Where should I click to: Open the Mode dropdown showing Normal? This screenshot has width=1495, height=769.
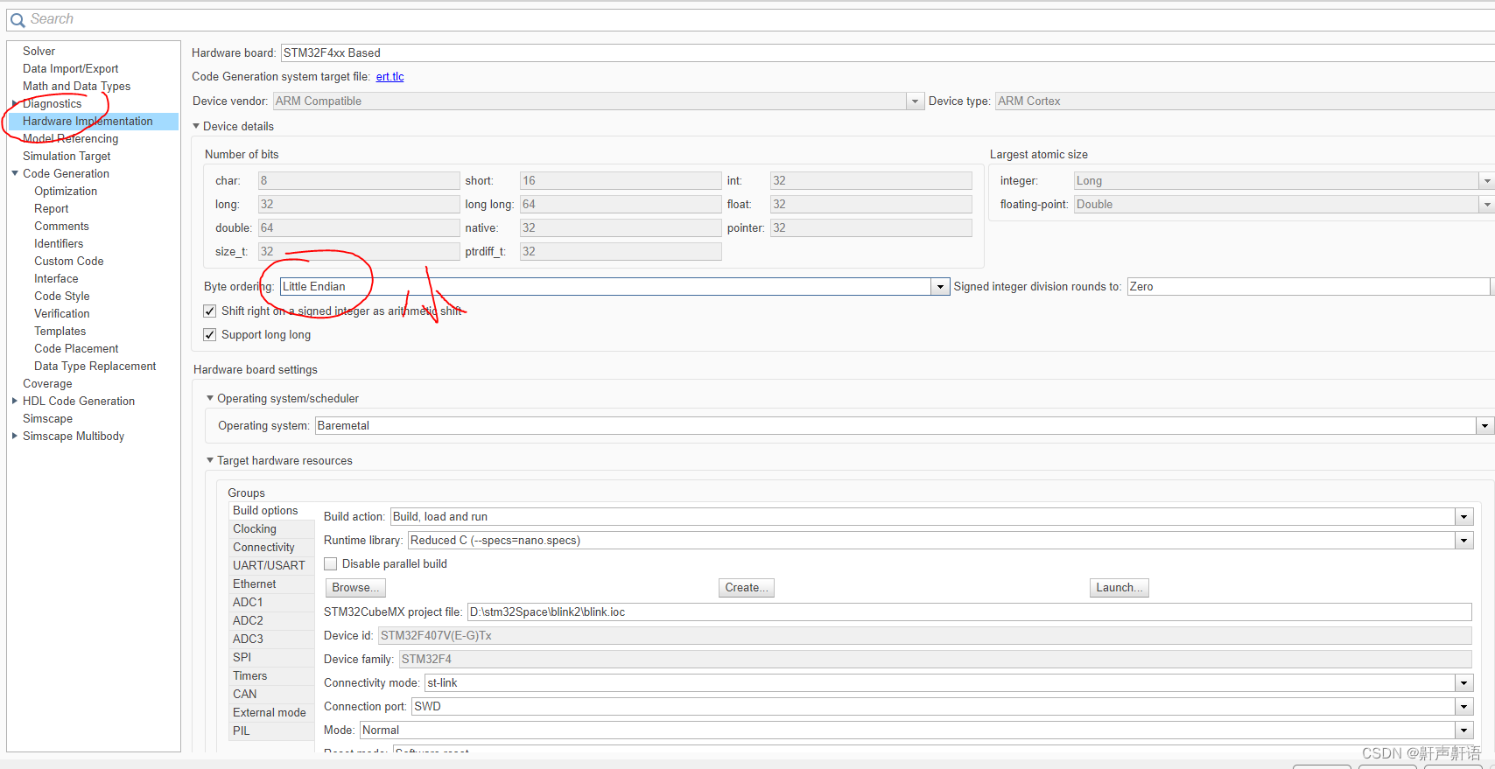1463,731
